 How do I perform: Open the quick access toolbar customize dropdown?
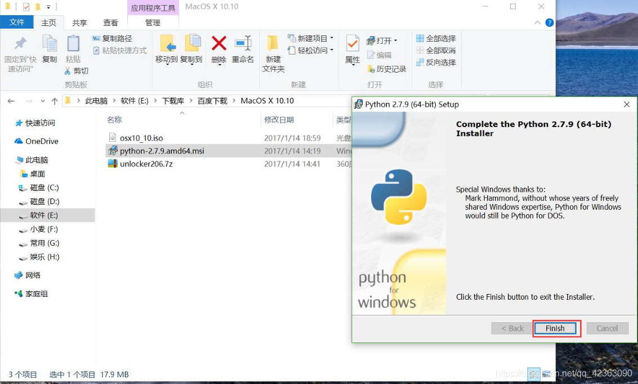pyautogui.click(x=48, y=7)
